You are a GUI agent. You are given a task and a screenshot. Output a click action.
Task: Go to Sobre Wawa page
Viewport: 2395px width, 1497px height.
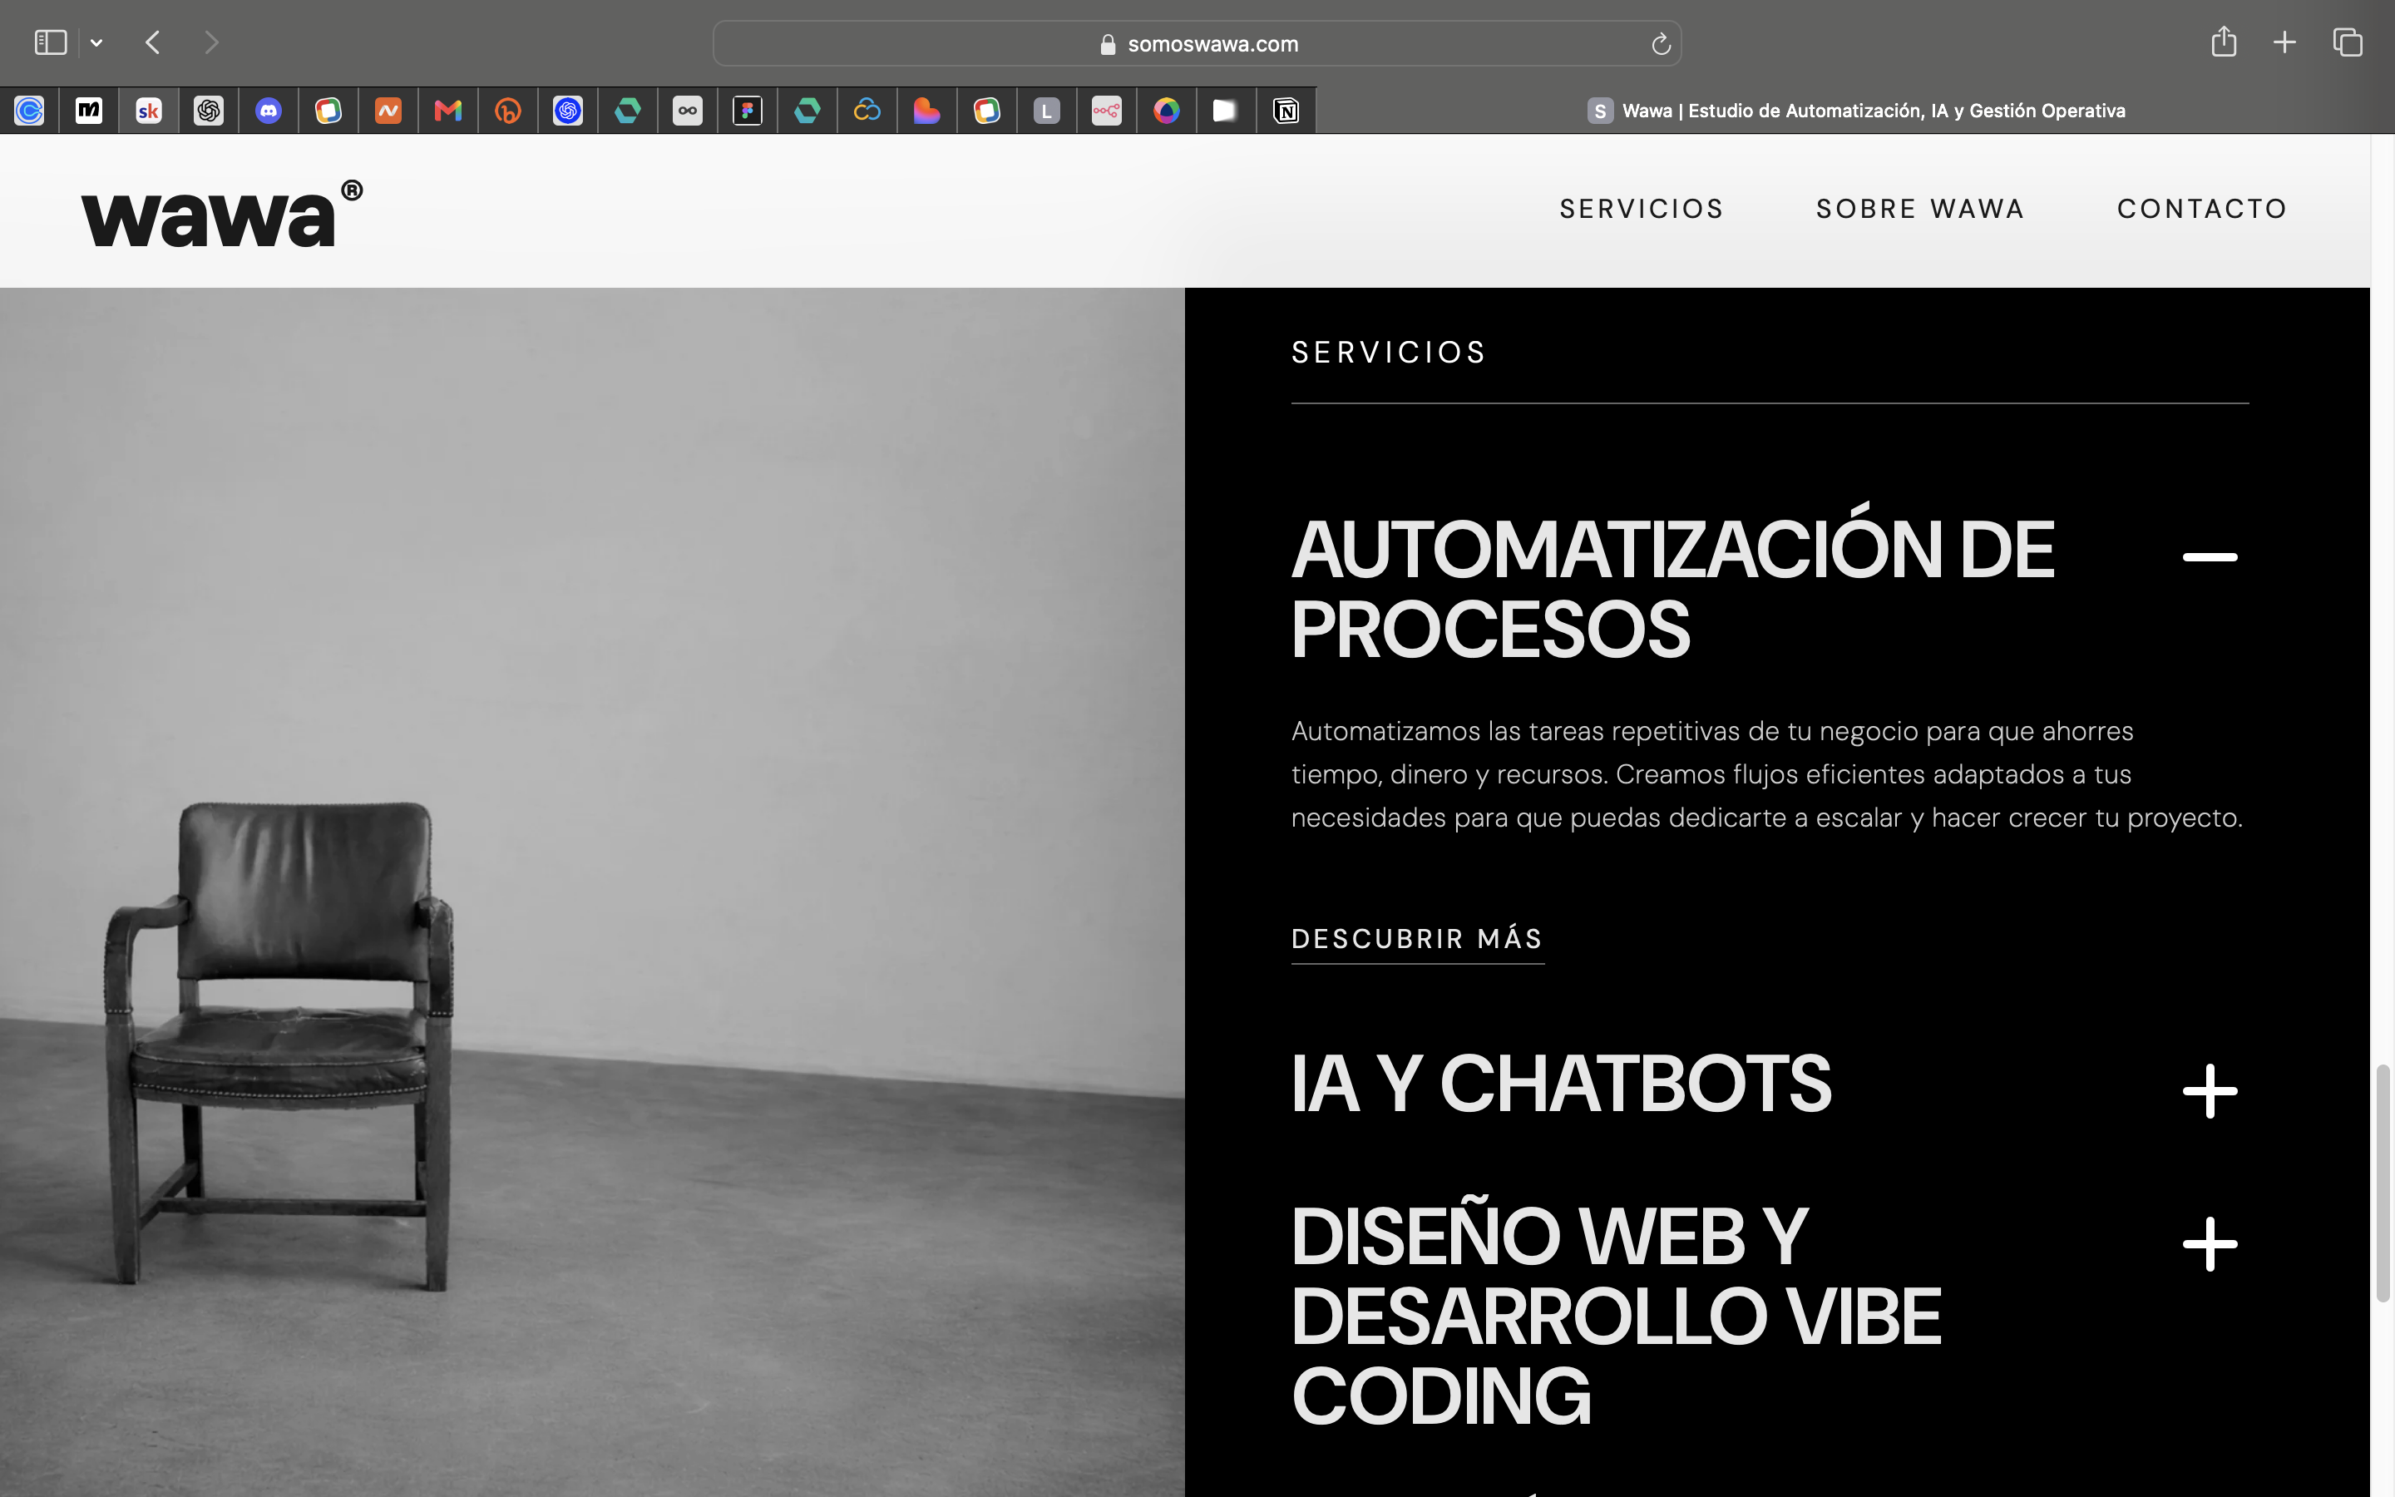coord(1920,209)
